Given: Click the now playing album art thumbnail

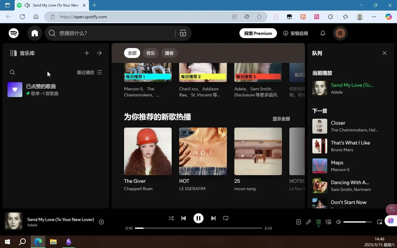Looking at the screenshot, I should point(14,221).
